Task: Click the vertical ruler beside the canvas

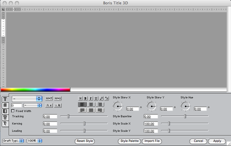Action: point(4,50)
